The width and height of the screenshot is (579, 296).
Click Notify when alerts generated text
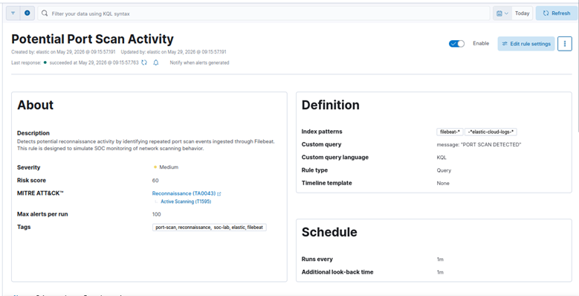pos(199,62)
